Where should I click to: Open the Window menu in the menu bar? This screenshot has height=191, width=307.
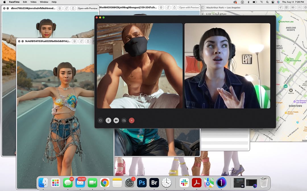point(44,2)
